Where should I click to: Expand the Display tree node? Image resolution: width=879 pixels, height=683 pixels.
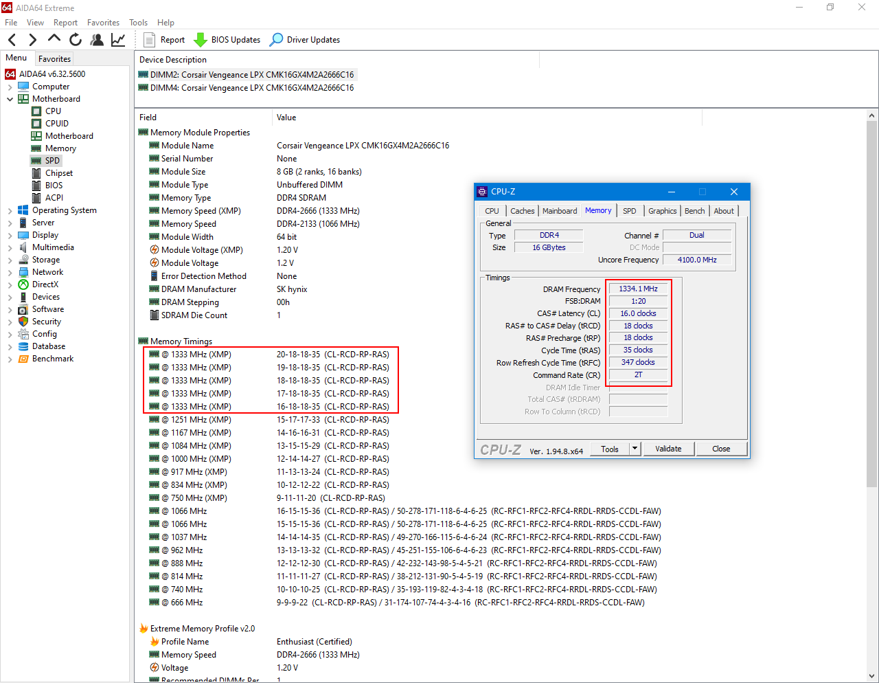[x=10, y=235]
